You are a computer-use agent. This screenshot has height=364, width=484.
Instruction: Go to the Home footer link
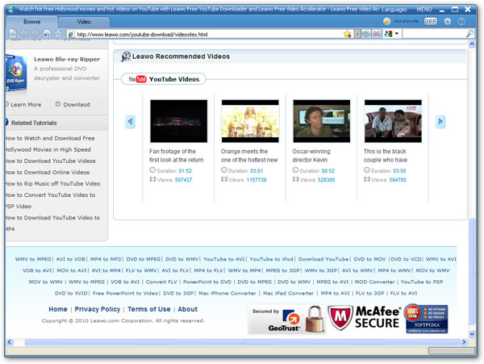click(x=58, y=309)
